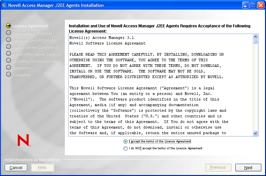266x176 pixels.
Task: Click the red Novell N logo
Action: click(24, 140)
